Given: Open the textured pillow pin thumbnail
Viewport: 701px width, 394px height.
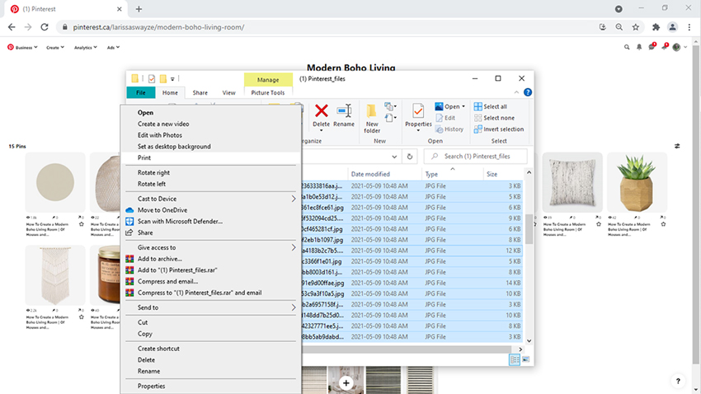Looking at the screenshot, I should tap(572, 182).
